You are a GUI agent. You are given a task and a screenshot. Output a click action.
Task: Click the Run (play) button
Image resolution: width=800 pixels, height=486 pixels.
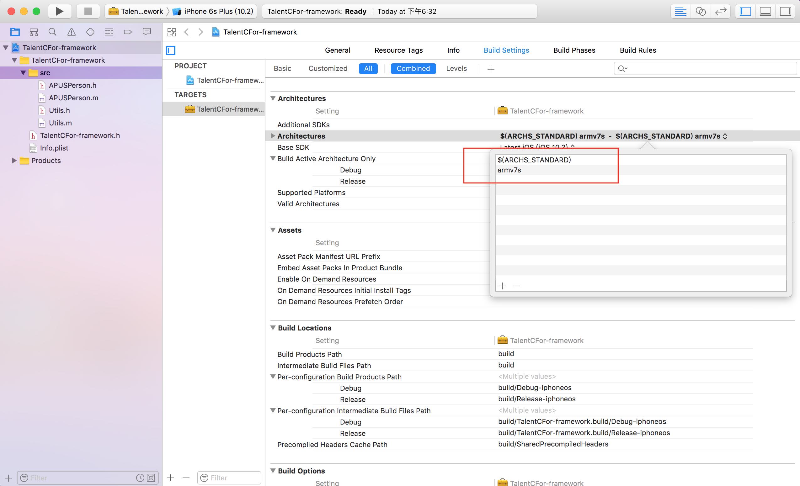pos(59,11)
